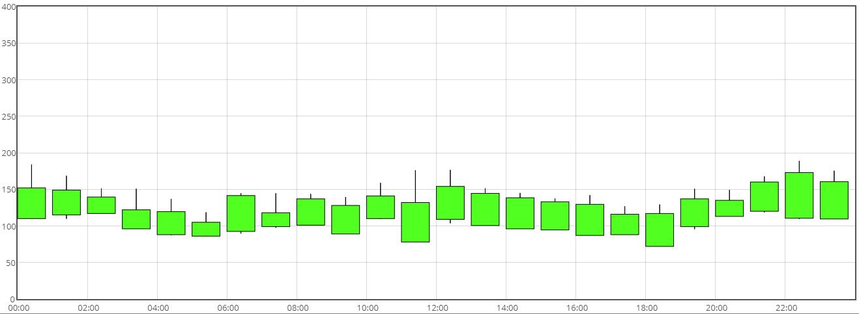Select the 15:00 hour candlestick
Viewport: 859px width, 314px height.
coord(555,216)
